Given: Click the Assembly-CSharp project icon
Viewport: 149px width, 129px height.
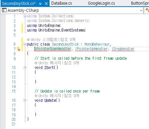Looking at the screenshot, I should pyautogui.click(x=4, y=10).
